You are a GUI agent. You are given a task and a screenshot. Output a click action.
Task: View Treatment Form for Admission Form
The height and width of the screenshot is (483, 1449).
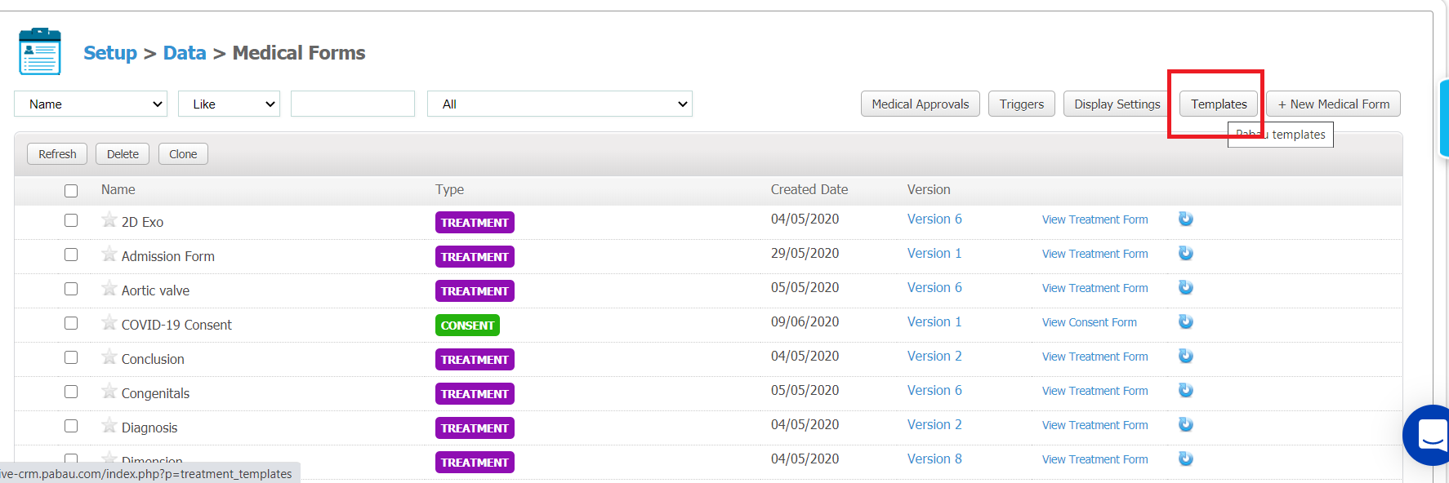pos(1095,254)
